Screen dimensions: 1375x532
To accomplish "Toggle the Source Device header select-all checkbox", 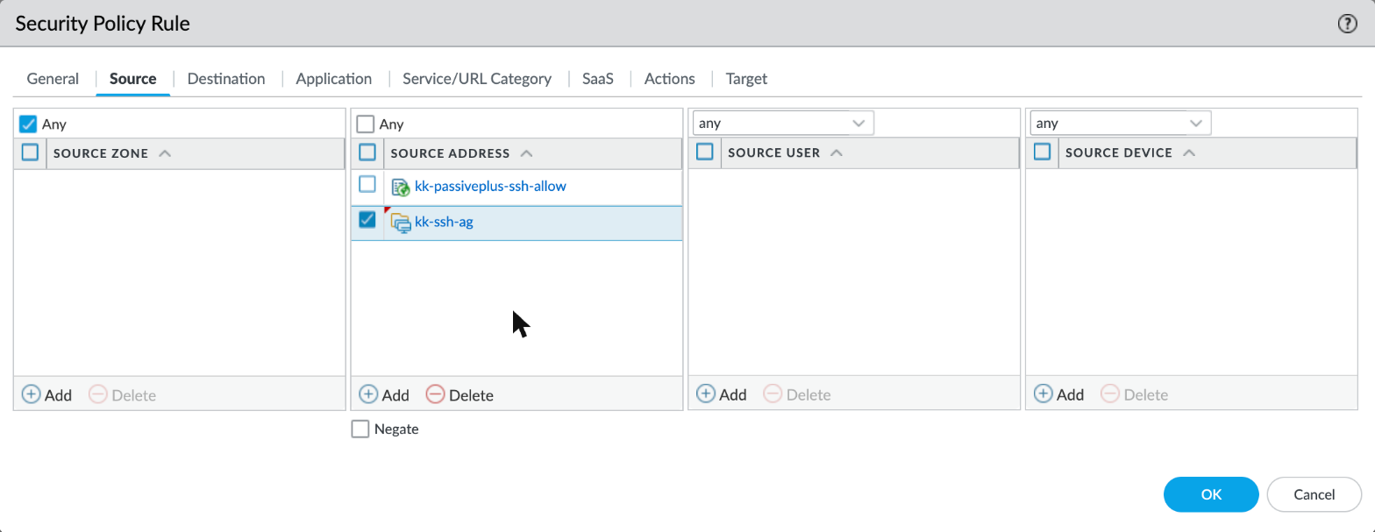I will [x=1043, y=153].
